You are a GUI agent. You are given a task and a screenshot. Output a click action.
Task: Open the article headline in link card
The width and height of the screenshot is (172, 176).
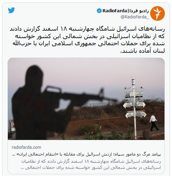[x=86, y=154]
